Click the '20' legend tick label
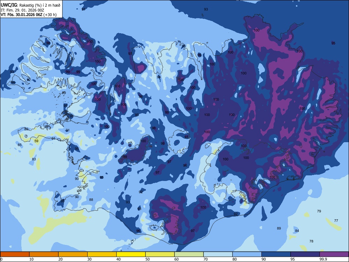Screen dimensions: 349x262 pyautogui.click(x=60, y=259)
